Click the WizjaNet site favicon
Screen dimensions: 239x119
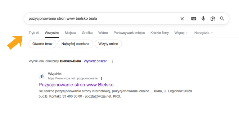[42, 76]
